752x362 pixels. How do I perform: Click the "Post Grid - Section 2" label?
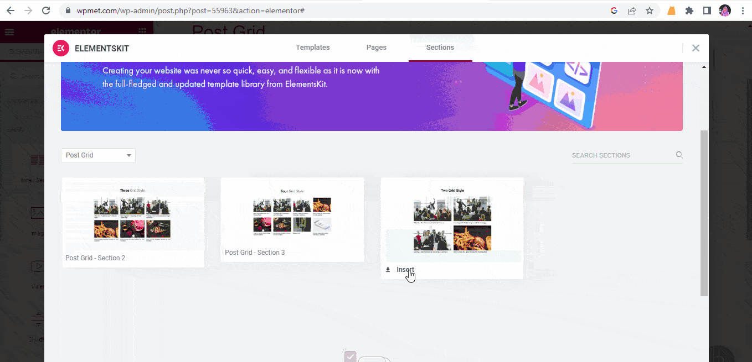click(x=95, y=258)
